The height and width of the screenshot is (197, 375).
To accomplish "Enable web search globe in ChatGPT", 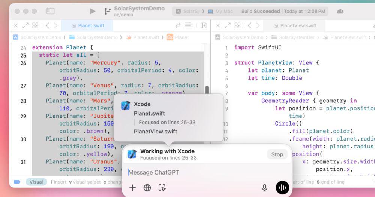I will 147,188.
